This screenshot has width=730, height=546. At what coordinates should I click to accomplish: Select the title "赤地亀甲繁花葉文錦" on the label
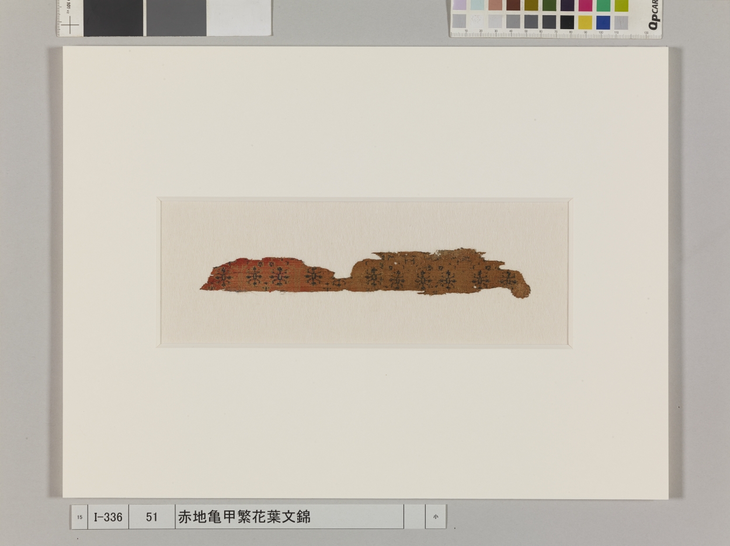pyautogui.click(x=244, y=516)
